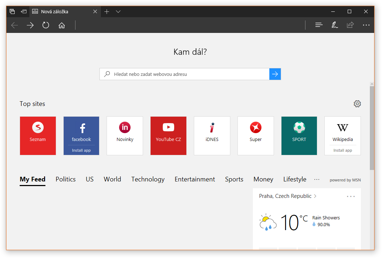Select the My Feed tab
The image size is (382, 258).
click(33, 180)
